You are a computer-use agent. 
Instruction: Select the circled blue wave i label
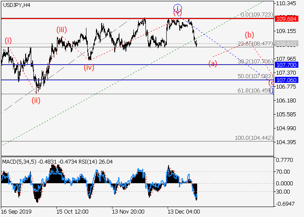point(177,8)
